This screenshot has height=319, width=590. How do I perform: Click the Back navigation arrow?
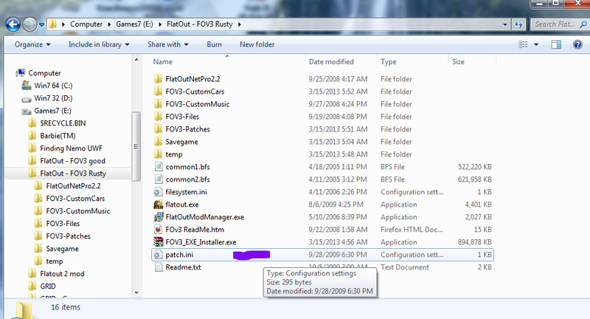(x=13, y=25)
